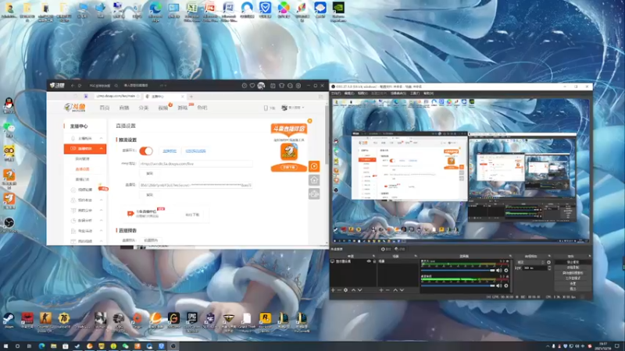The width and height of the screenshot is (625, 351).
Task: Click home floating button on Douyu page
Action: pos(314,180)
